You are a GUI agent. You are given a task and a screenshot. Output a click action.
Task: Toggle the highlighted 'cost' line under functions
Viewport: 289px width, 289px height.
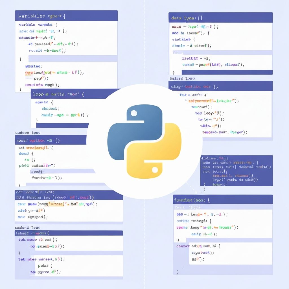point(223,207)
